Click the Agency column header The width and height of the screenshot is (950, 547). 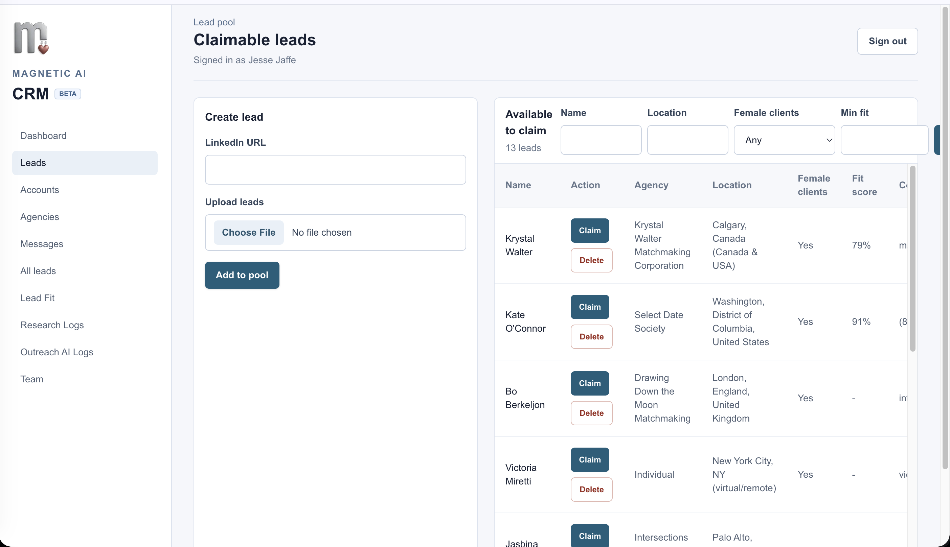651,185
